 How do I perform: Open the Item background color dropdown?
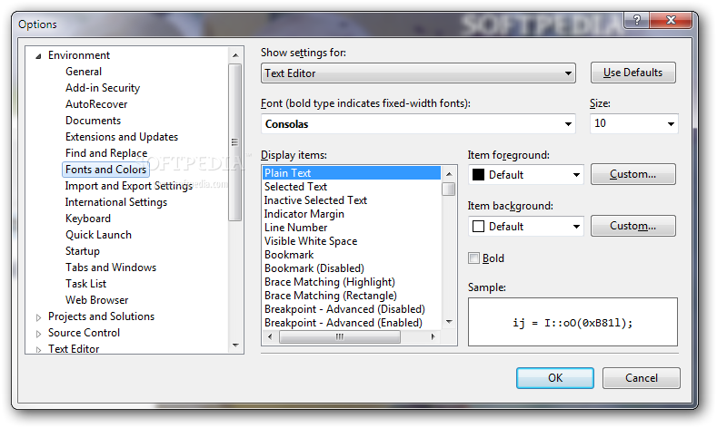tap(526, 227)
